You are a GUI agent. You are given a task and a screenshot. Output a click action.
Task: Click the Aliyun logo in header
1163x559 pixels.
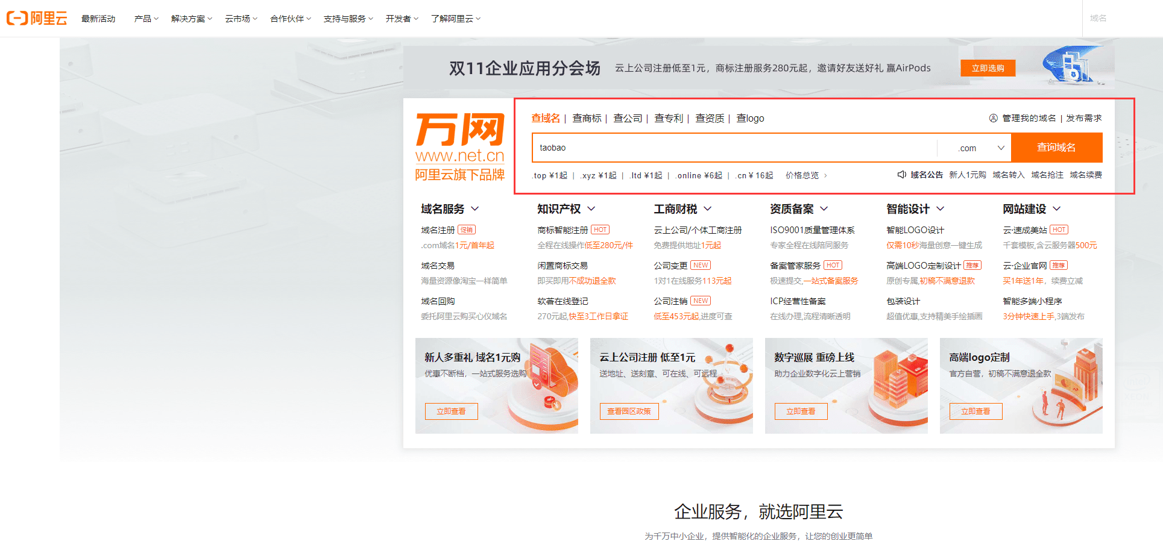tap(37, 19)
